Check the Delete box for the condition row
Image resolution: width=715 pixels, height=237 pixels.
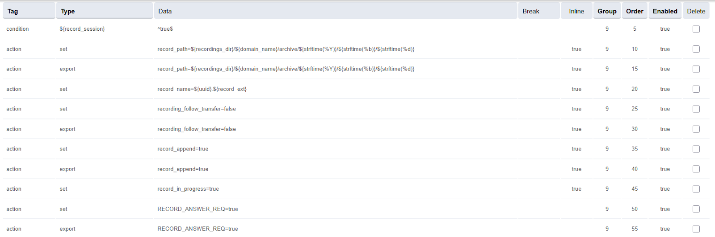click(696, 29)
